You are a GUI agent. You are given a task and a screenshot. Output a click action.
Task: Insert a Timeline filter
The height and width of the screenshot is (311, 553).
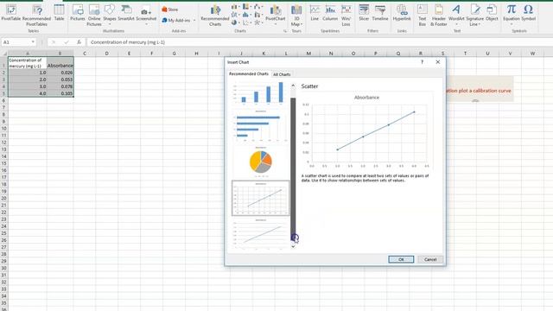380,13
